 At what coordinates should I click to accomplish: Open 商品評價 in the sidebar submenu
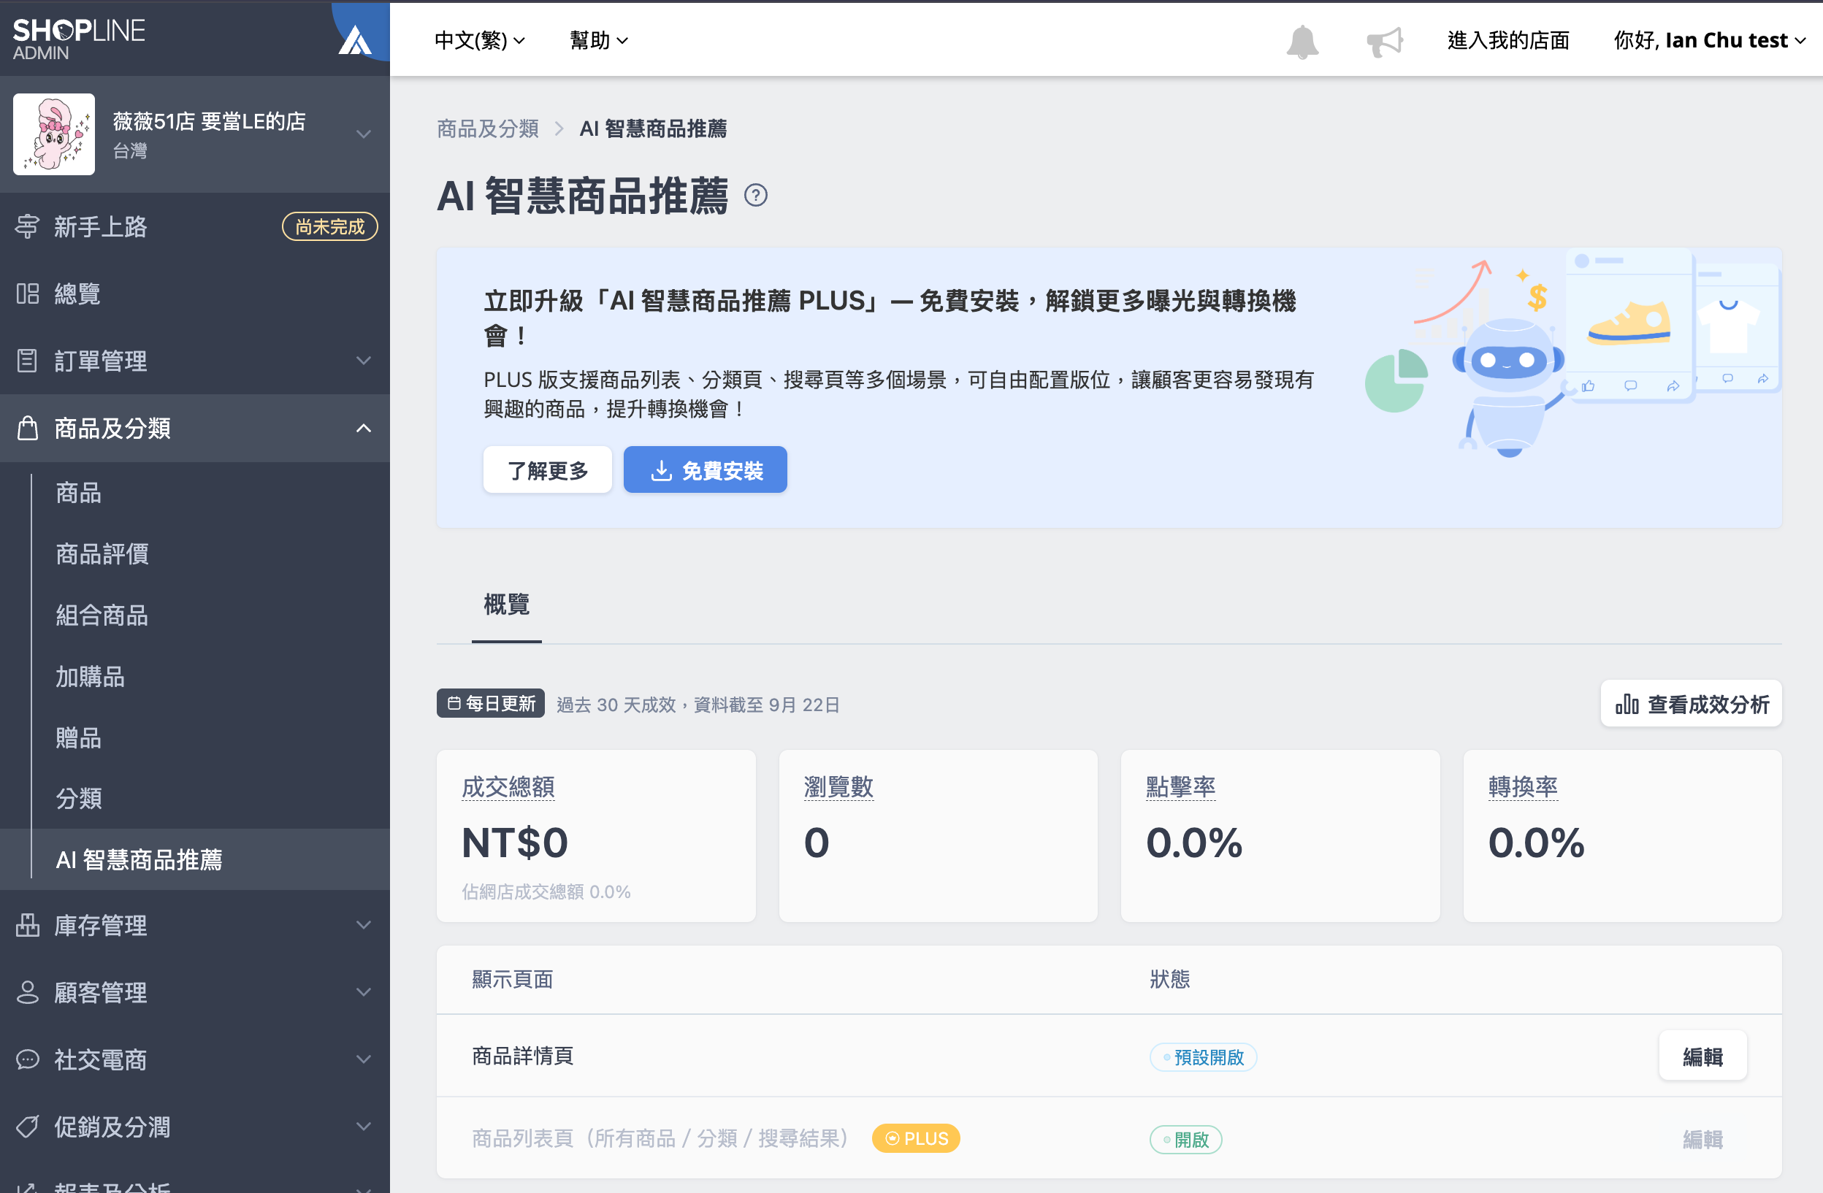103,553
